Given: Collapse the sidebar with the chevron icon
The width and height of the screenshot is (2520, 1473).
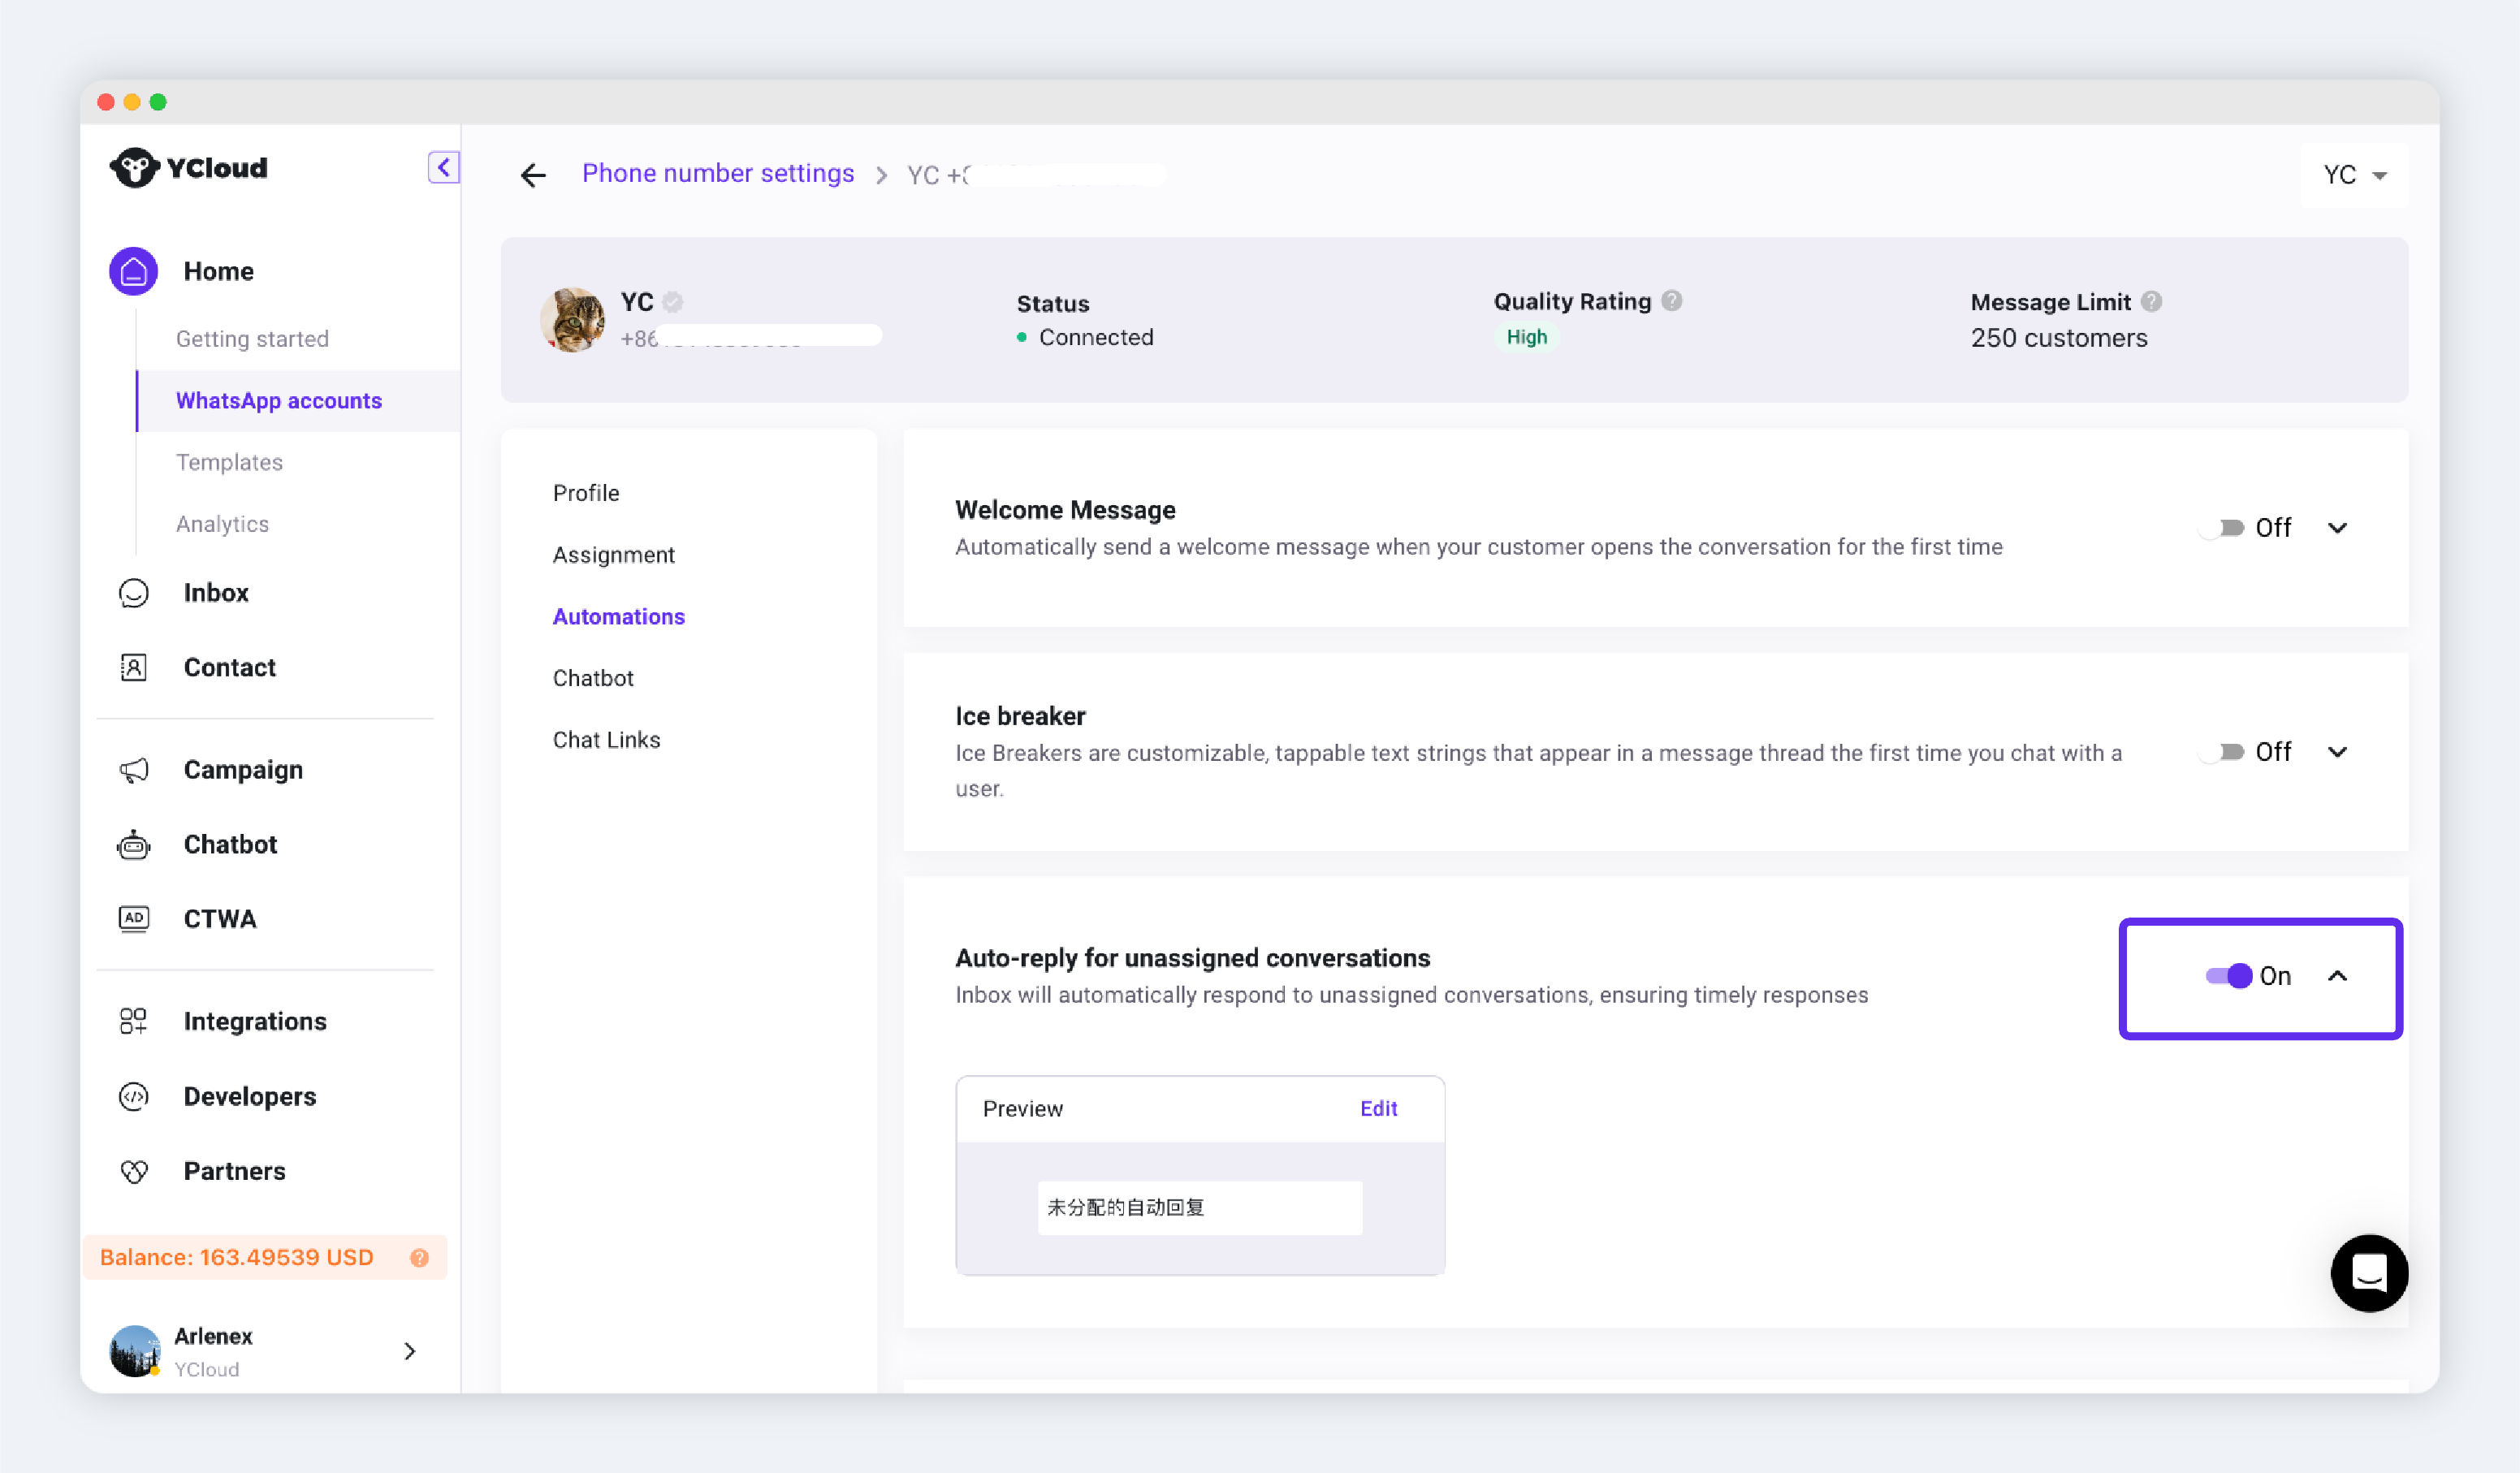Looking at the screenshot, I should (443, 167).
